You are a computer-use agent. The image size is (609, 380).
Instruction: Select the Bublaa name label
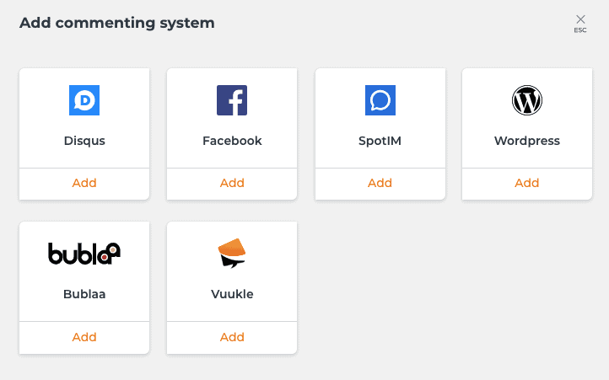[x=84, y=294]
